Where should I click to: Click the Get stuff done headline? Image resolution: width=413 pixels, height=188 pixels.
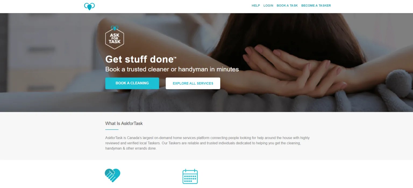tap(139, 59)
